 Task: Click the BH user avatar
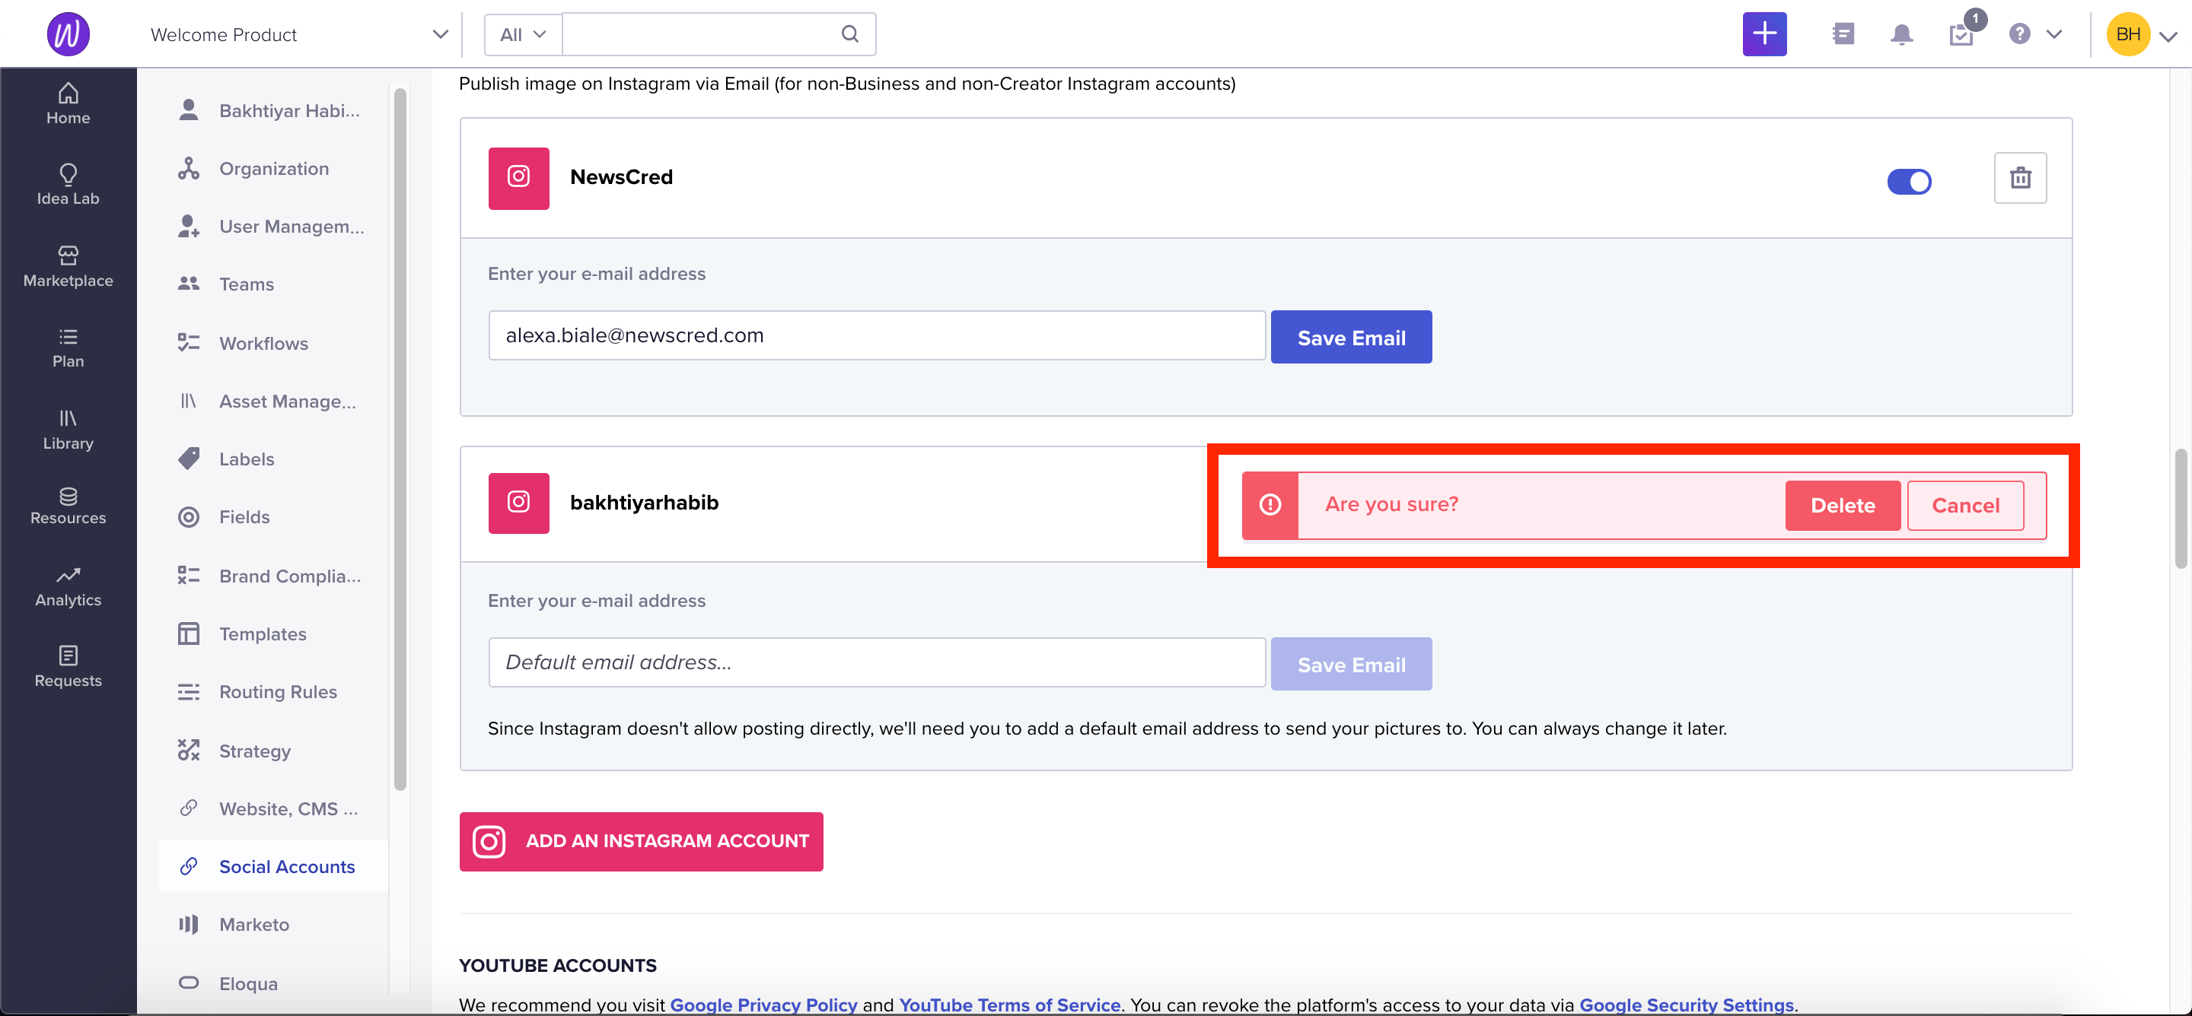[2128, 34]
